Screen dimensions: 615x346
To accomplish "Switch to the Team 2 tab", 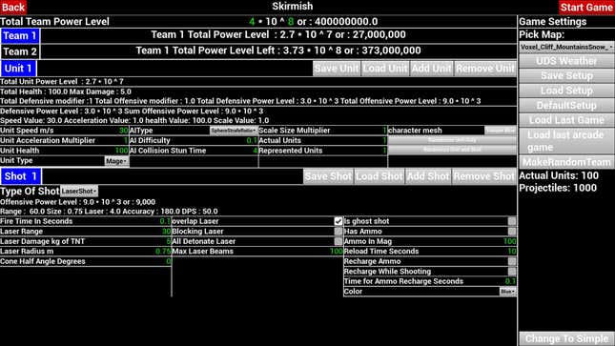I will [20, 51].
